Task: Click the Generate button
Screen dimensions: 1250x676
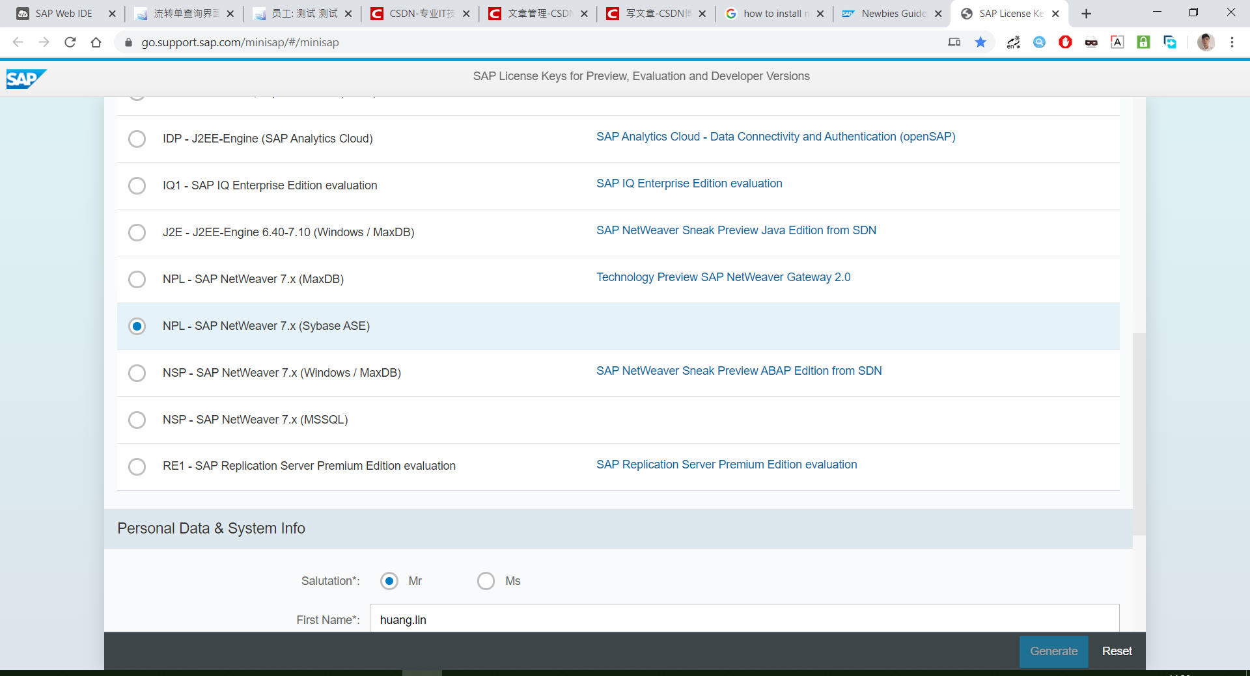Action: pos(1053,651)
